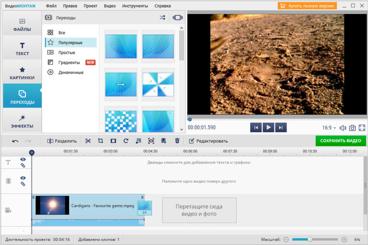Viewport: 368px width, 245px height.
Task: Open the Инструменты menu
Action: pos(135,6)
